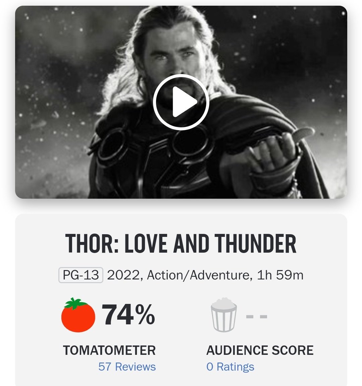Click the word LOVE in the title

(x=146, y=244)
